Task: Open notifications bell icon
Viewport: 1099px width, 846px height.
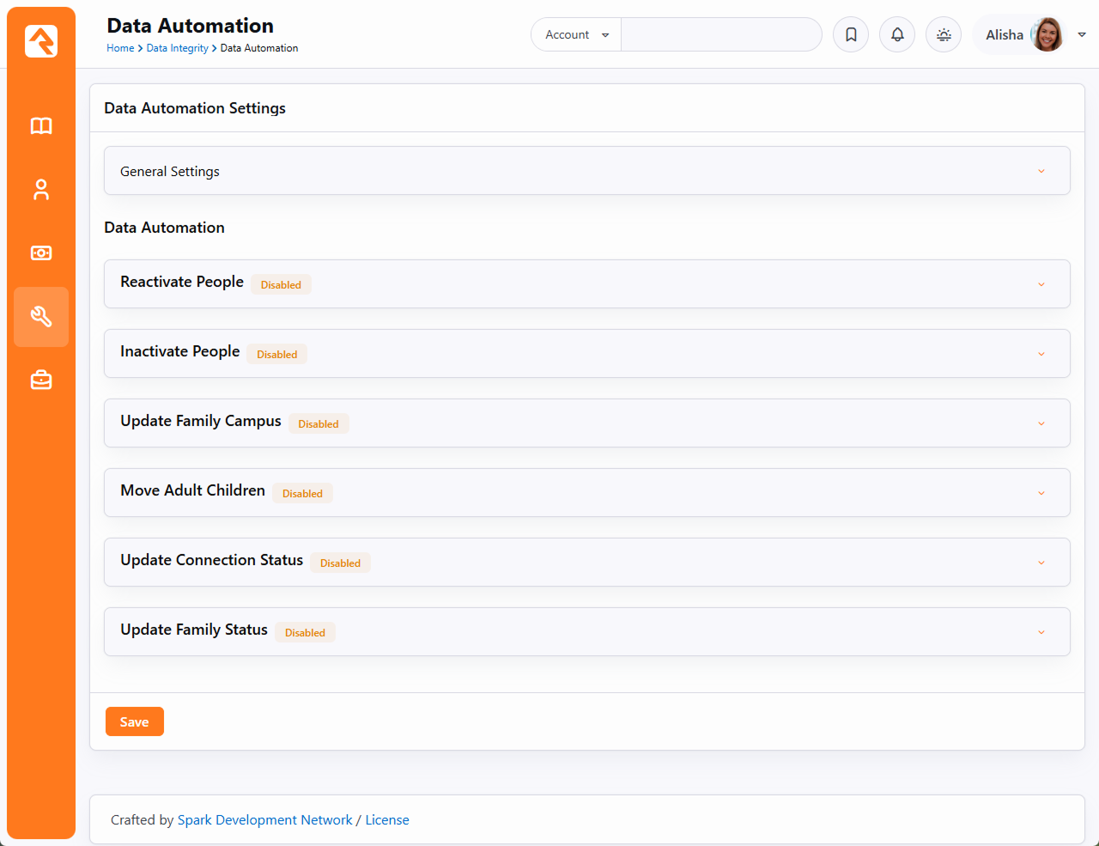Action: [x=897, y=35]
